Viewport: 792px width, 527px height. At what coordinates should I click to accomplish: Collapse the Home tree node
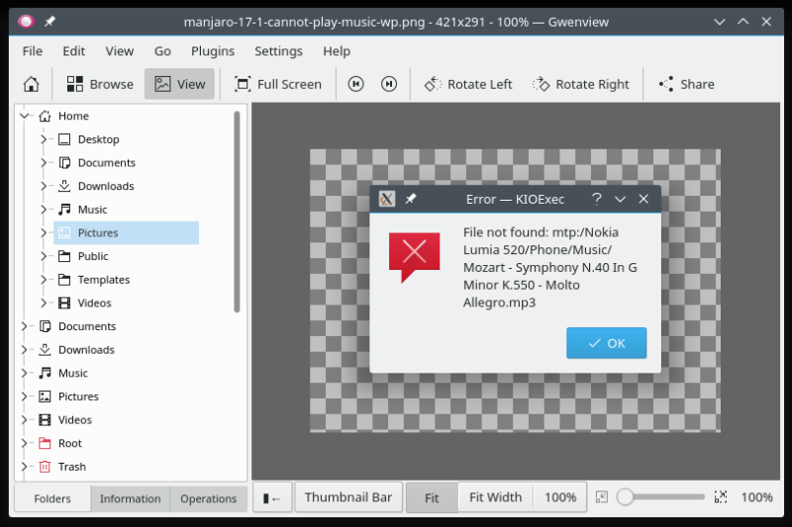24,116
